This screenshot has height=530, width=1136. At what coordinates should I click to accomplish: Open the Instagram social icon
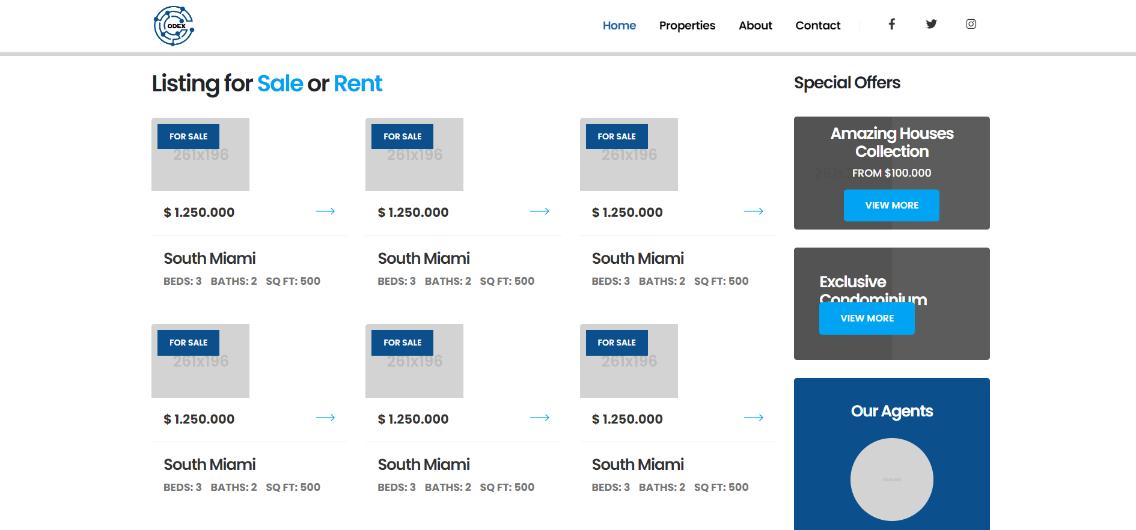tap(971, 24)
